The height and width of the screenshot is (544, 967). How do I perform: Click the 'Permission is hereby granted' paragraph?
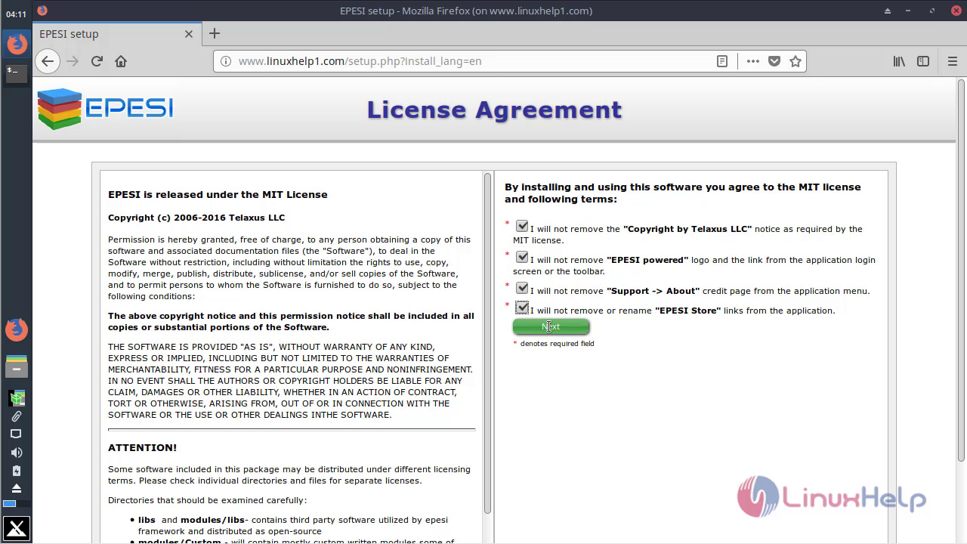[x=289, y=268]
